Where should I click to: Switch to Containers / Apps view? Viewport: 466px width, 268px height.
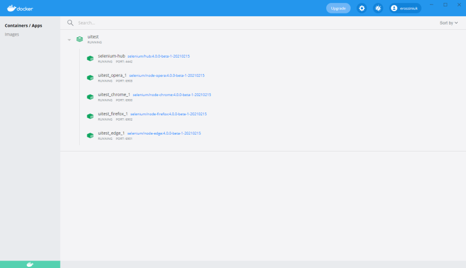[x=23, y=26]
